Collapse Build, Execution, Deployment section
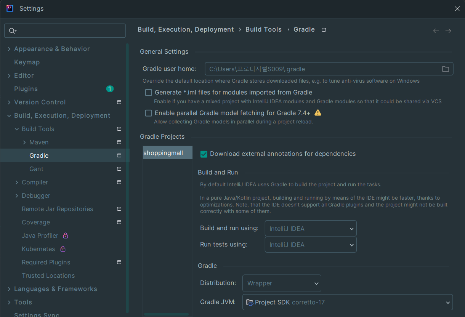 pos(9,115)
